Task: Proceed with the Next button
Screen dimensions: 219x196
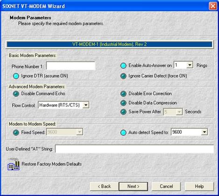Action: click(133, 186)
